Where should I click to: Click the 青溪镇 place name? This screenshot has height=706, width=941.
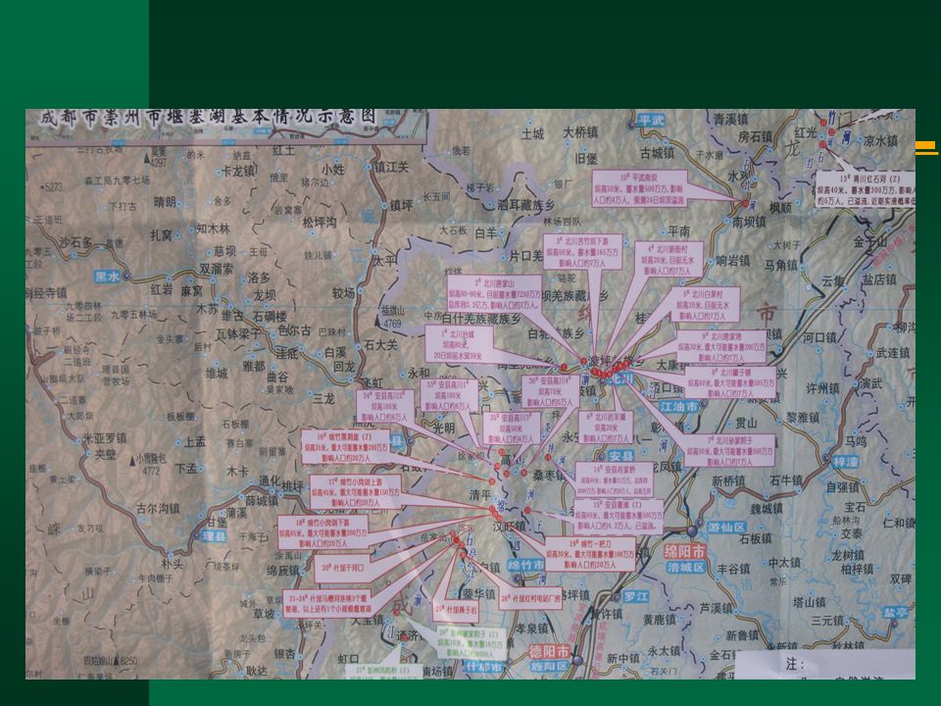[x=731, y=119]
